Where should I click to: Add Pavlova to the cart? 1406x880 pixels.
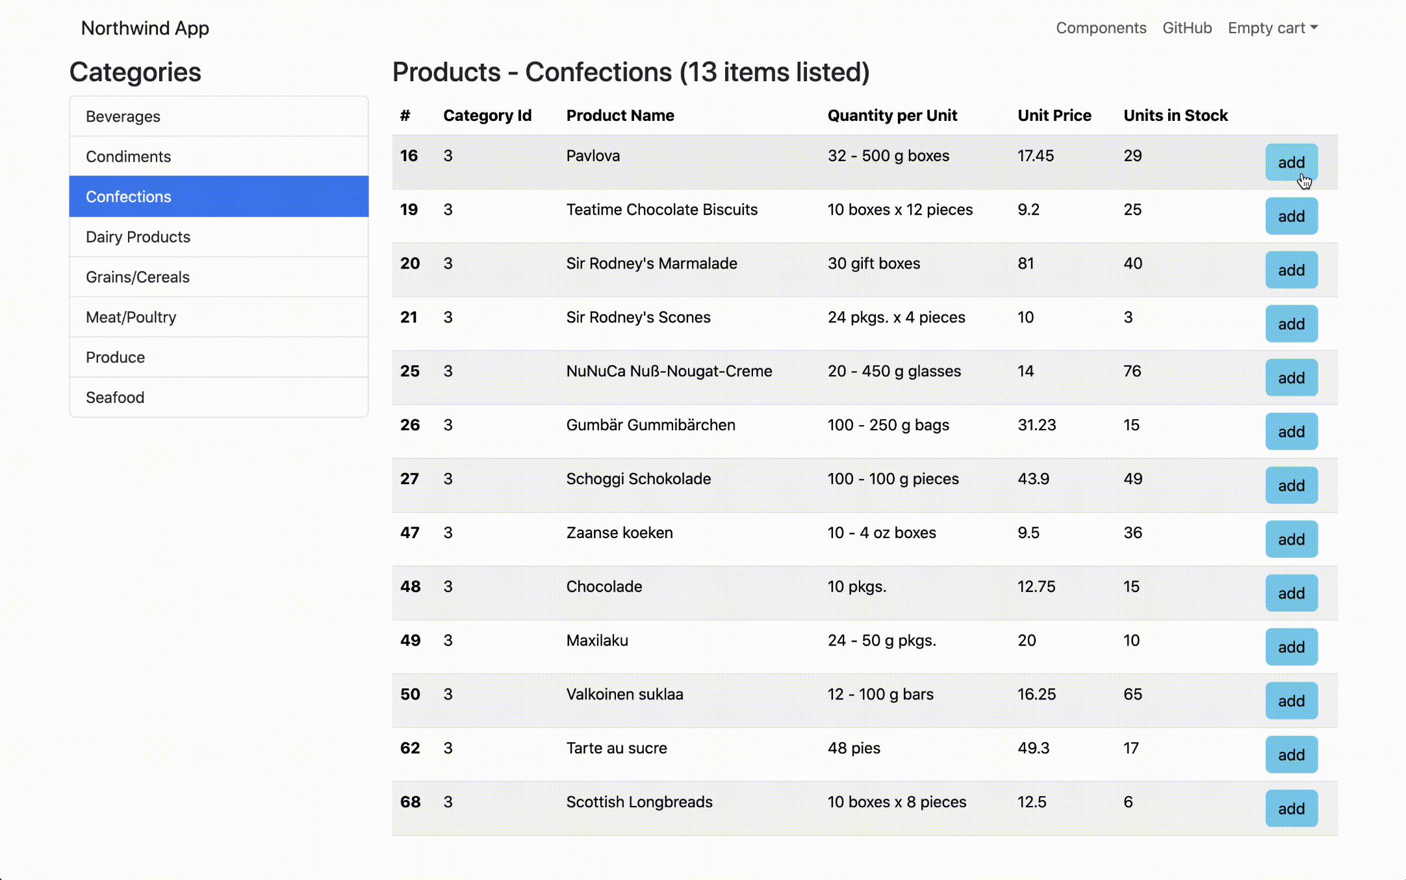(1290, 162)
